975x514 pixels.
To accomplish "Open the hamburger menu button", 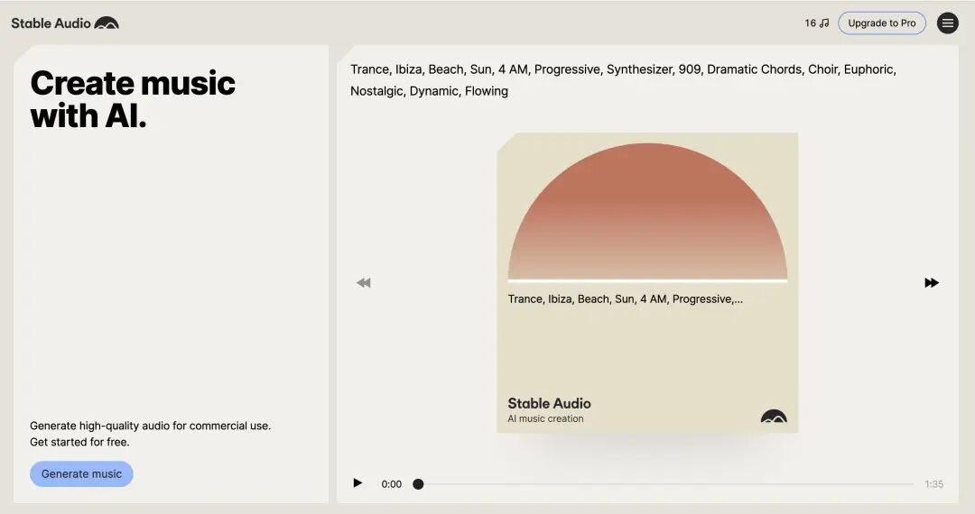I will click(948, 23).
